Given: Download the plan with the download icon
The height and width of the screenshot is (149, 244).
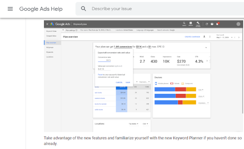Looking at the screenshot, I should [204, 37].
